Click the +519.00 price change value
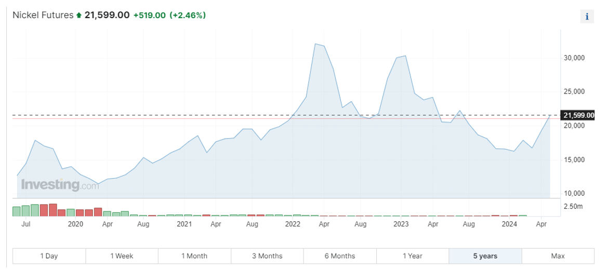This screenshot has height=269, width=608. (149, 15)
